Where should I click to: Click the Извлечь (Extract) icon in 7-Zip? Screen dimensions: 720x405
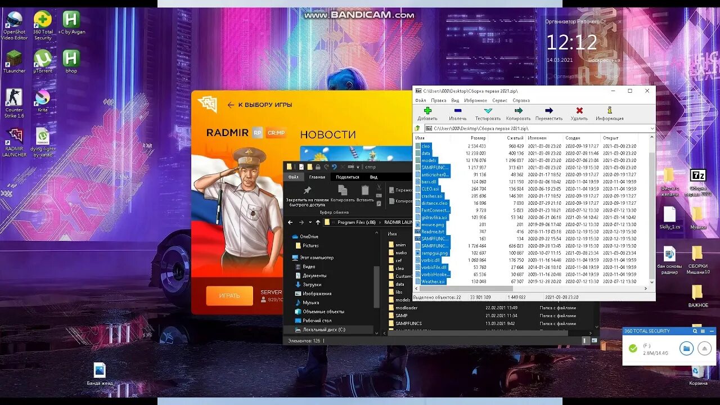coord(458,111)
